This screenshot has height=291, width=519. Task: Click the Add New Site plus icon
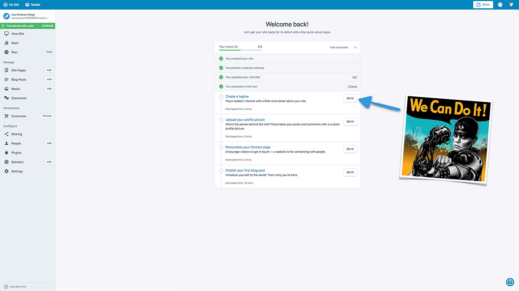coord(6,287)
